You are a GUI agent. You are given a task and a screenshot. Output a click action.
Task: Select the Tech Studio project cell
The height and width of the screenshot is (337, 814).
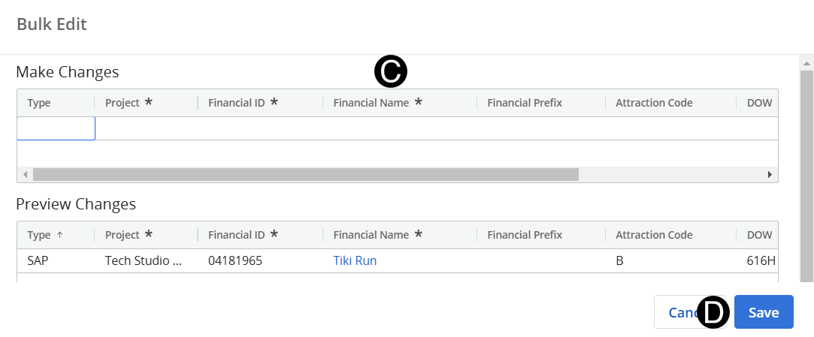(144, 261)
